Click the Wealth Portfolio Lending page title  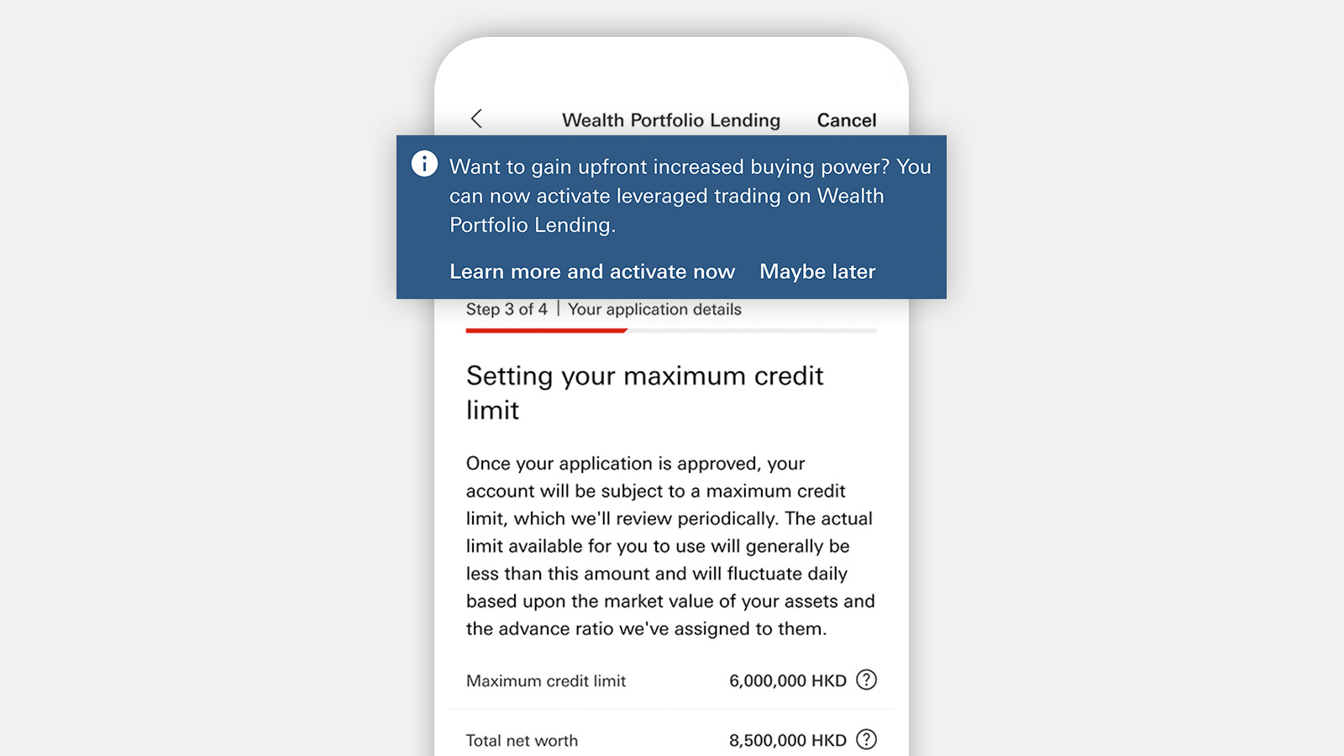(671, 120)
